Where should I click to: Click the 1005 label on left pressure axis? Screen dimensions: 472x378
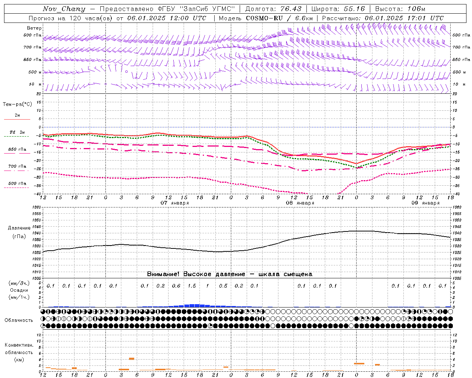pyautogui.click(x=37, y=278)
